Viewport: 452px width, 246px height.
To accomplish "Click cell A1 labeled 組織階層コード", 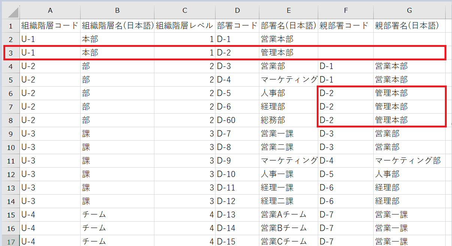I will (x=50, y=26).
